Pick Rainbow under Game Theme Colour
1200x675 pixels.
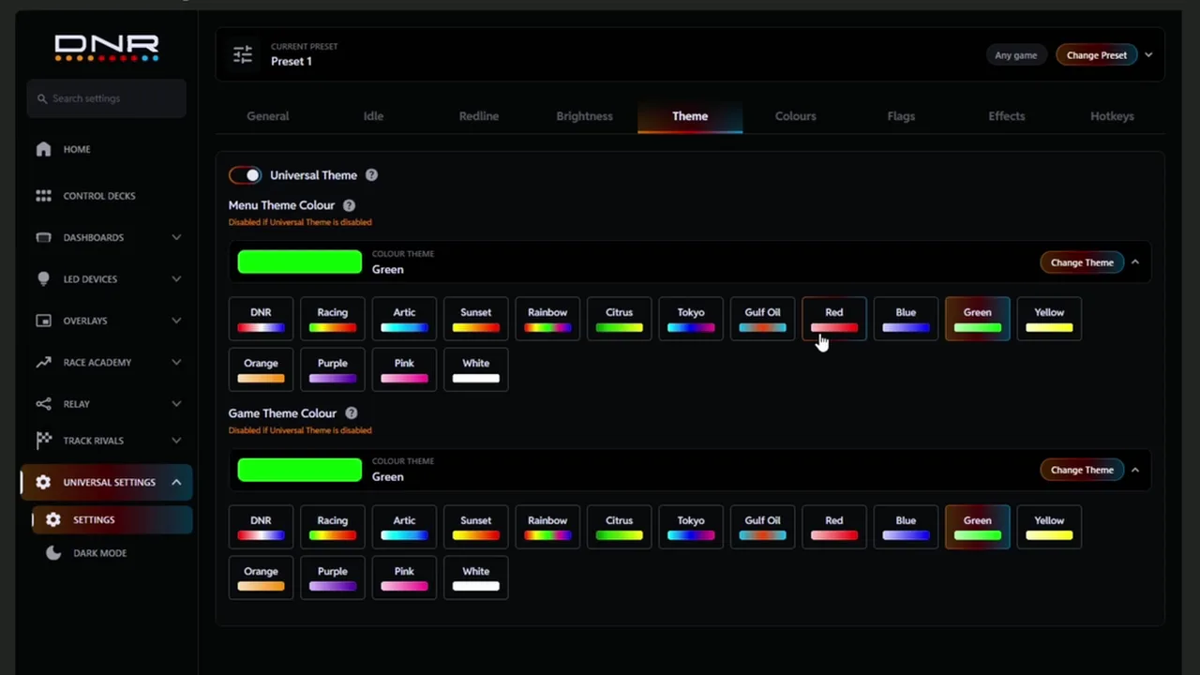pyautogui.click(x=547, y=527)
